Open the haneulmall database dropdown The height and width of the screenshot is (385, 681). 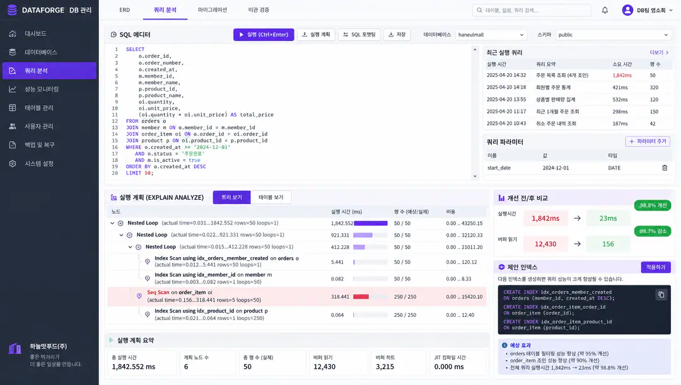(x=491, y=35)
